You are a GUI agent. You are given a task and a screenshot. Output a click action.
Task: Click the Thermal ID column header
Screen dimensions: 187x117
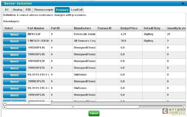(x=108, y=28)
